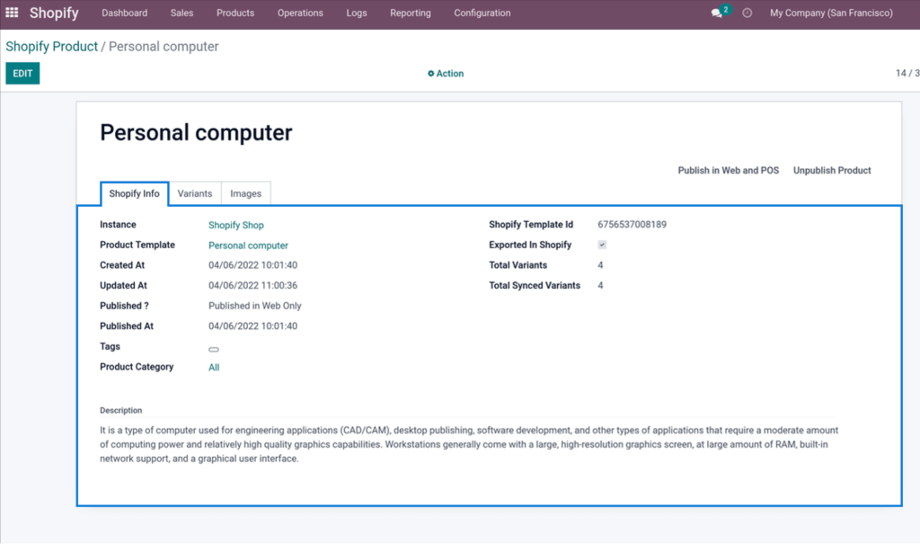The width and height of the screenshot is (920, 553).
Task: Click the Total Variants value
Action: (x=600, y=265)
